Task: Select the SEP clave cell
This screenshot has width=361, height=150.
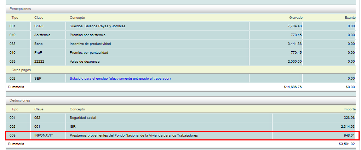Action: 38,78
